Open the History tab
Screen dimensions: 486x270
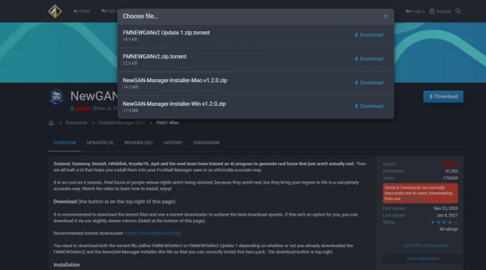coord(173,143)
